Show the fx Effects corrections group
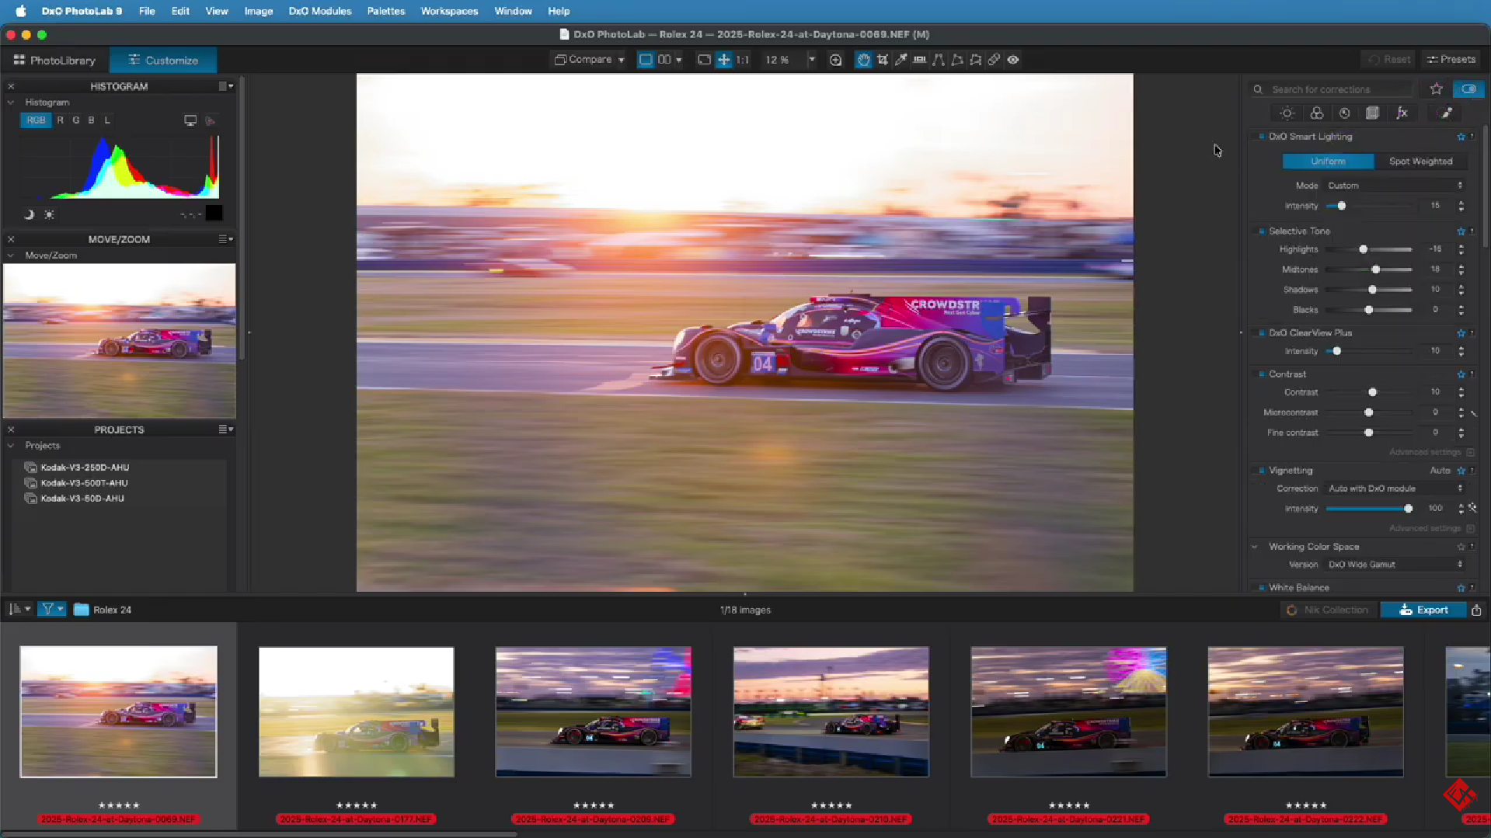This screenshot has width=1491, height=838. coord(1402,113)
